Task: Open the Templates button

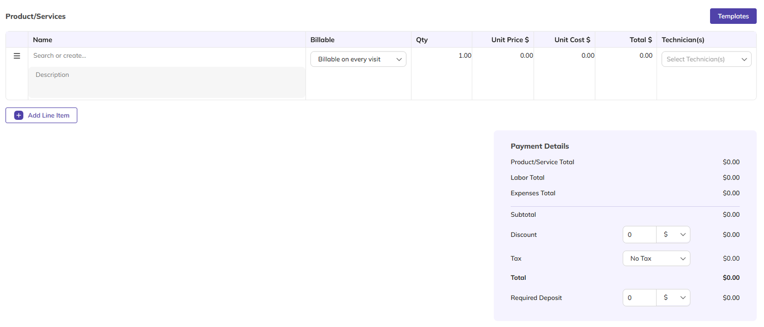Action: 733,16
